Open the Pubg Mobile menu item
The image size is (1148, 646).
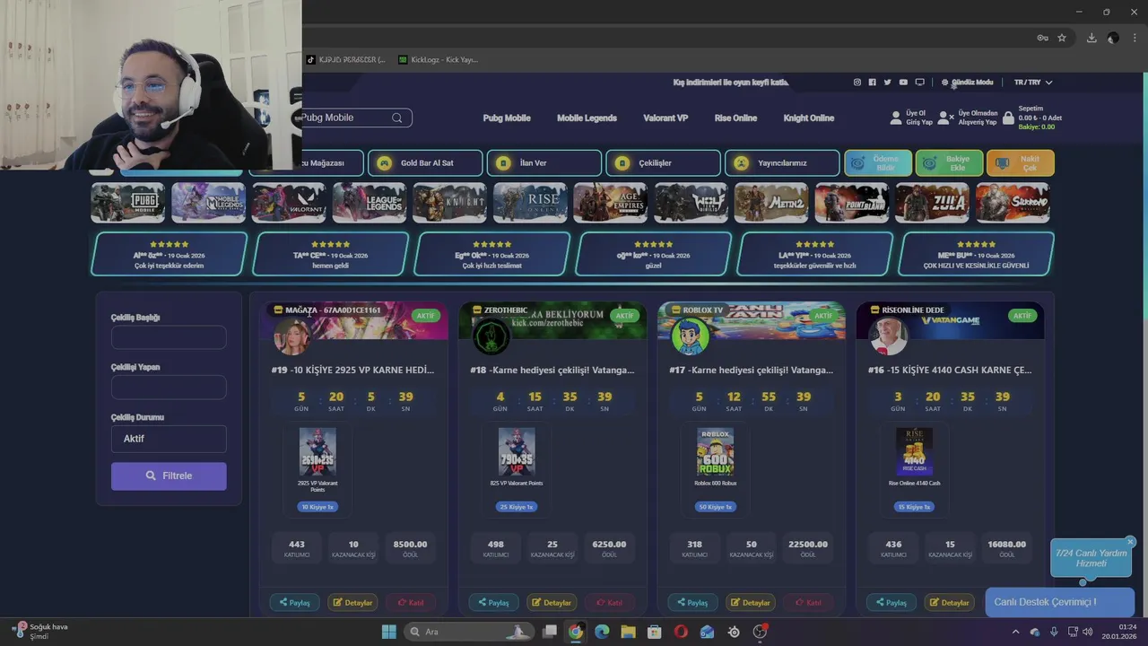(507, 118)
